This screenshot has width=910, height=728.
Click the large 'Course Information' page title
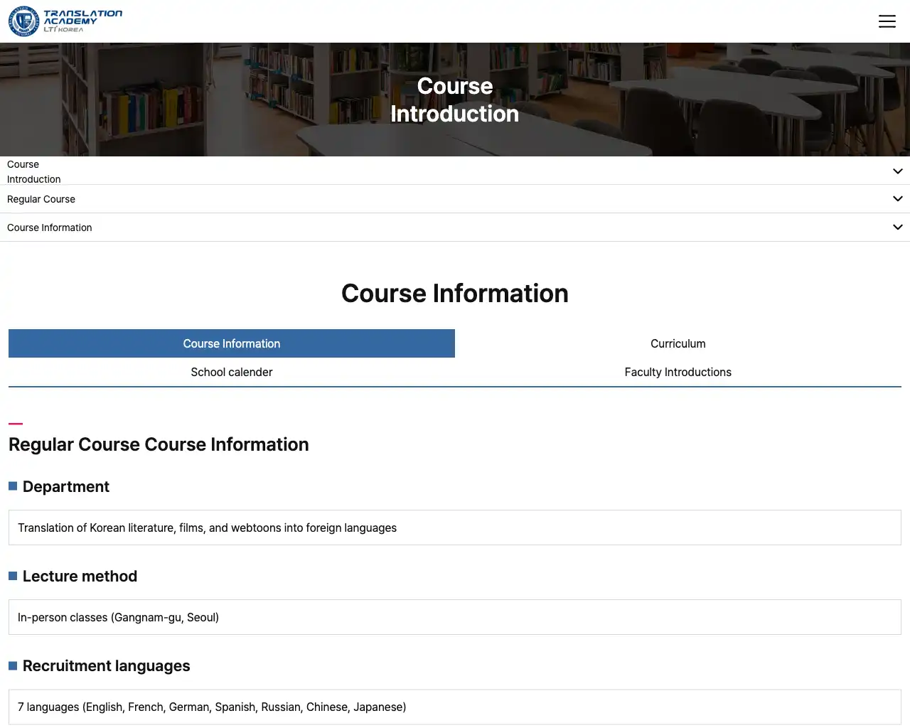pos(455,294)
